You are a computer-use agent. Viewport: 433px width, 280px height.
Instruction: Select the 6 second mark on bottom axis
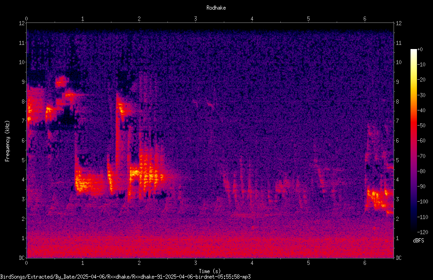[365, 263]
